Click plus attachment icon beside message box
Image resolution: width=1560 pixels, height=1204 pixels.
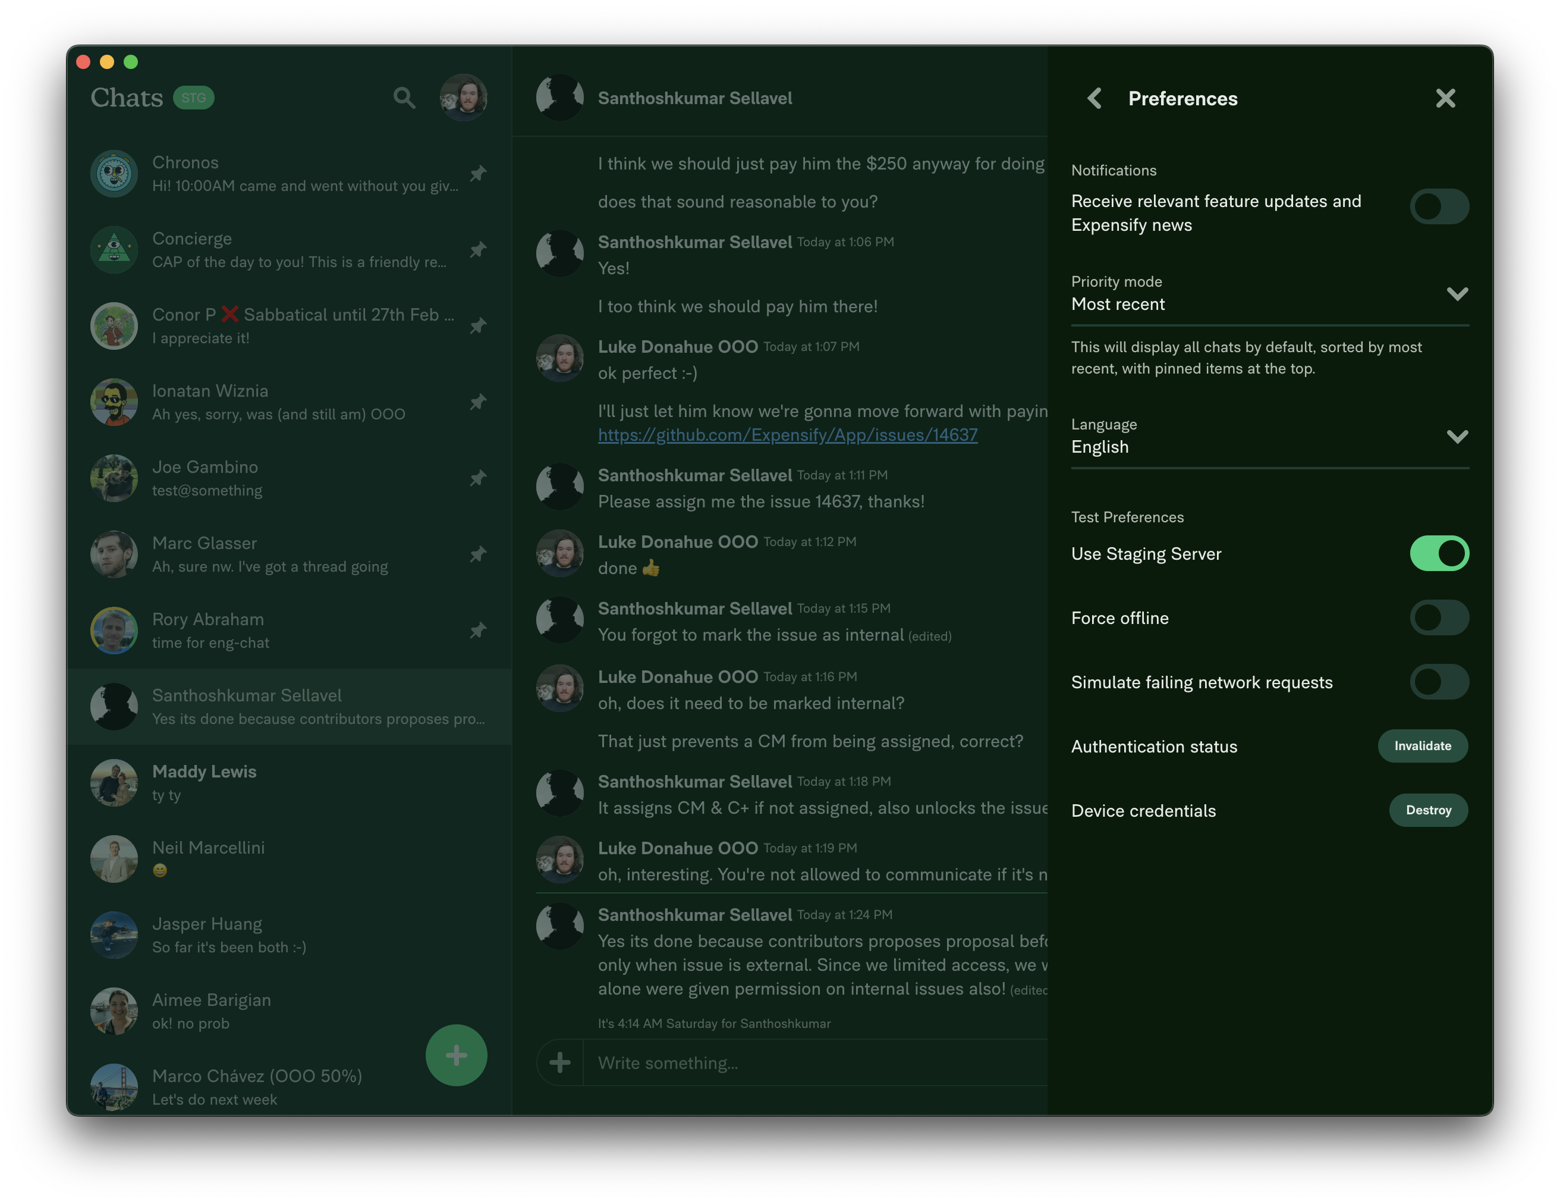(560, 1062)
